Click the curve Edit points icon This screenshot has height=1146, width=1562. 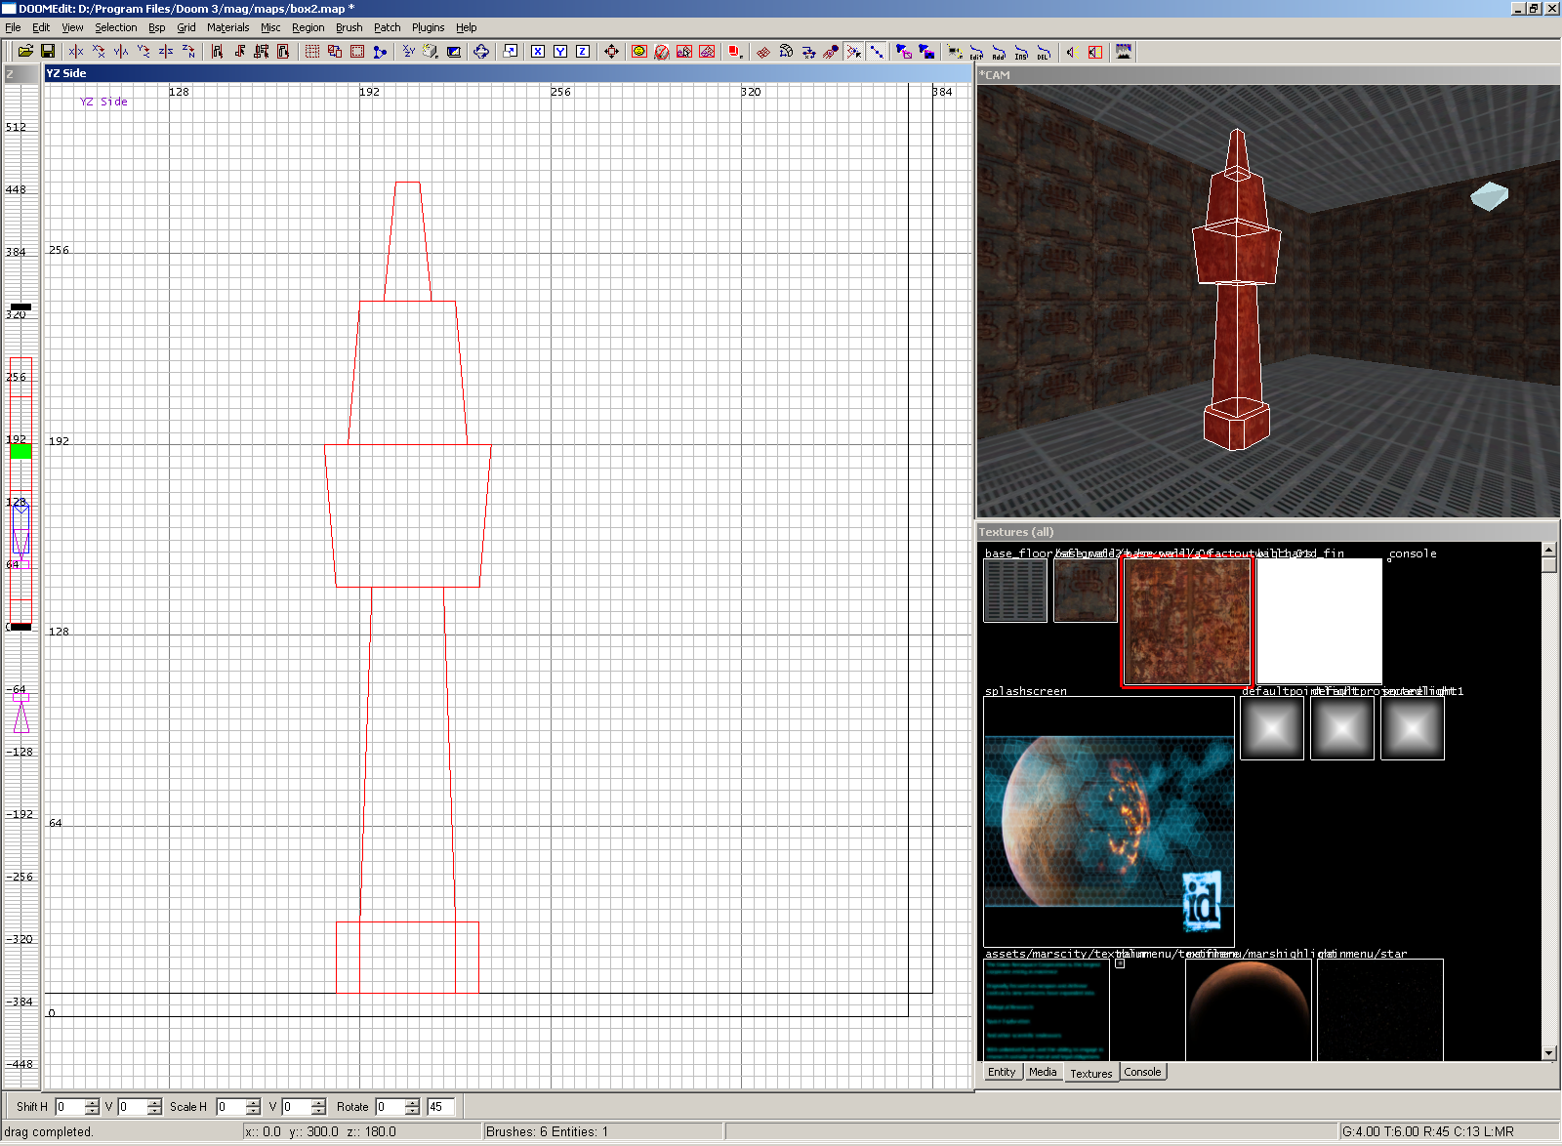point(976,52)
